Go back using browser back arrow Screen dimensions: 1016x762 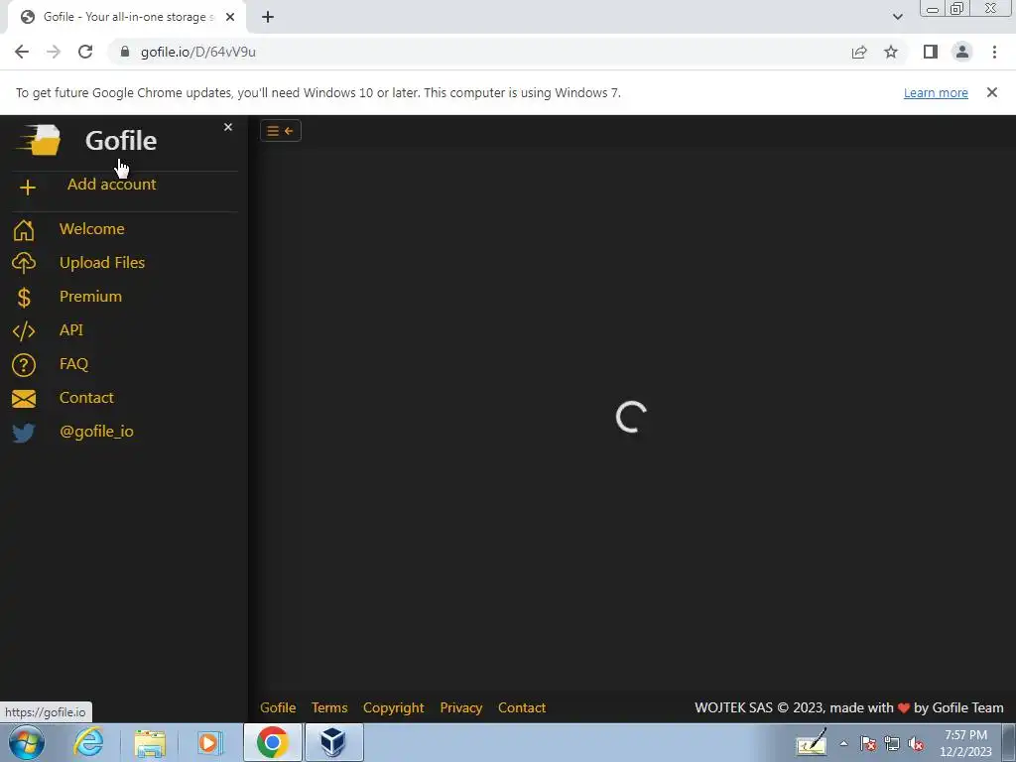coord(22,52)
